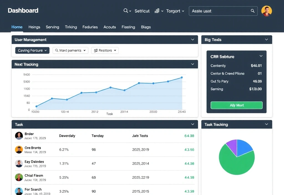Screen dimensions: 284x195
Task: Click the green Ally Mert button
Action: [x=236, y=105]
